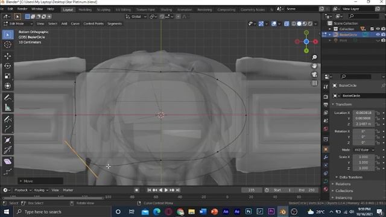Viewport: 386px width, 217px height.
Task: Expand Instancing panel
Action: click(344, 198)
